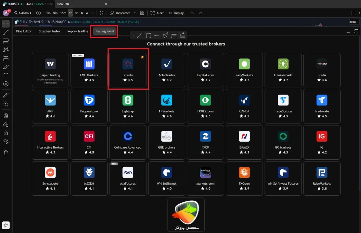Image resolution: width=361 pixels, height=233 pixels.
Task: Open the pattern drawing tools
Action: point(6,49)
